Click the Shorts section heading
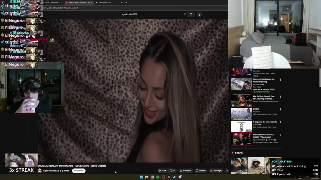The image size is (321, 180). pyautogui.click(x=239, y=153)
